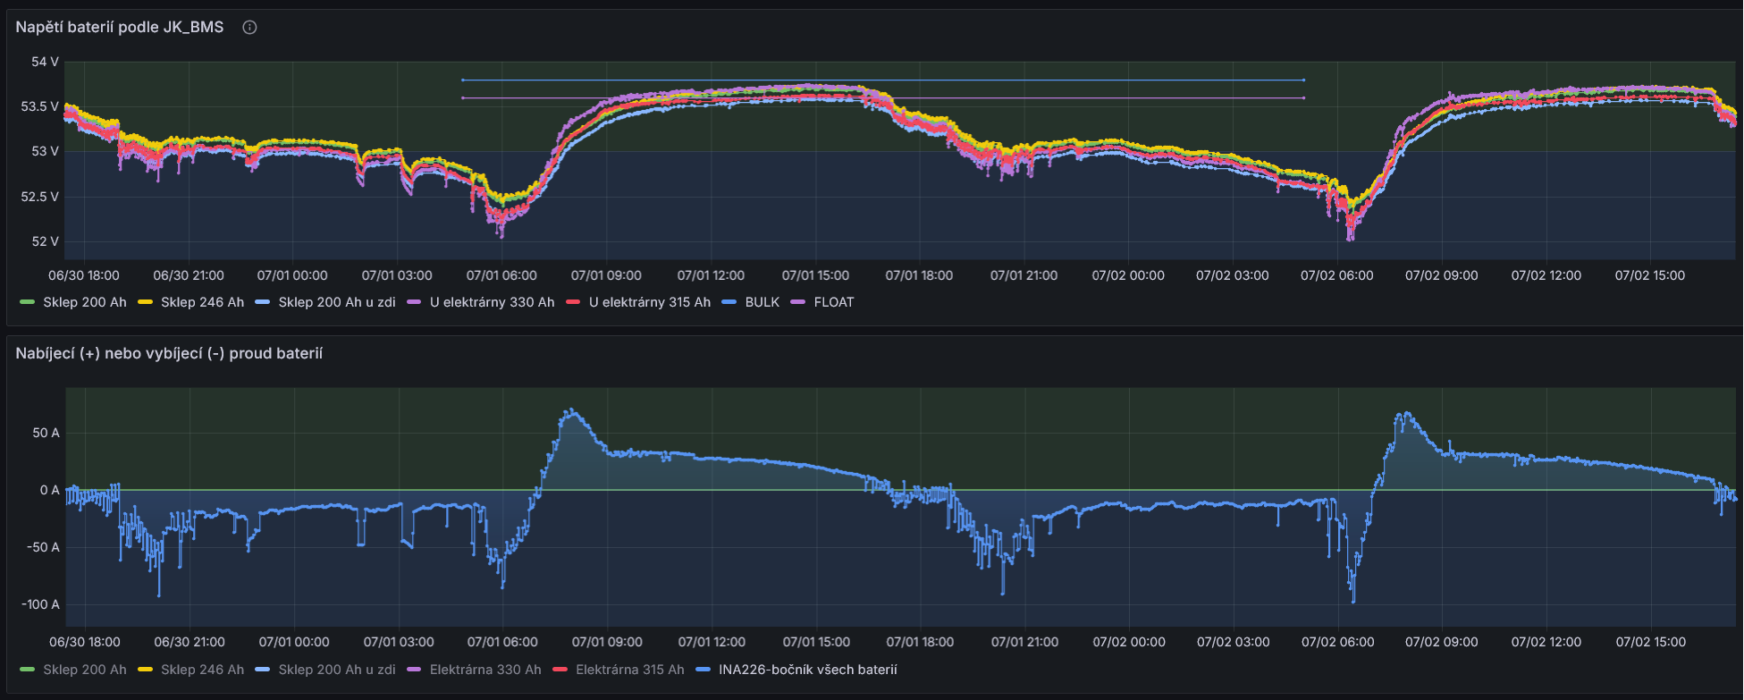
Task: Toggle Sklep 200 Ah series in voltage legend
Action: 85,302
